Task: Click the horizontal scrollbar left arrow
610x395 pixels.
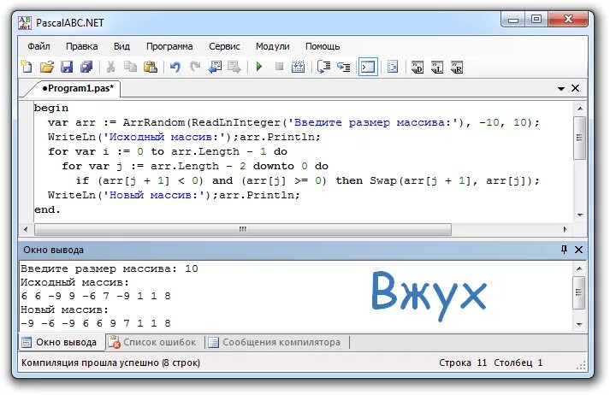Action: click(x=26, y=229)
